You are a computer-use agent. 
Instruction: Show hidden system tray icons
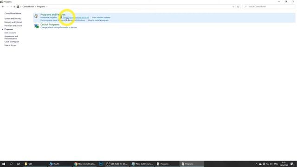coord(257,164)
